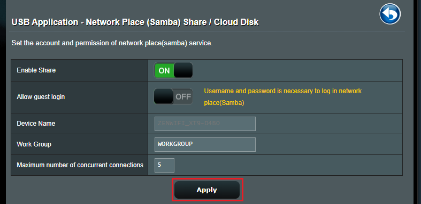
Task: Click the yellow username and password notice
Action: 283,97
